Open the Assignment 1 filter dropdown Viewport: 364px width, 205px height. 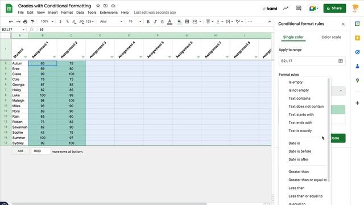54,57
